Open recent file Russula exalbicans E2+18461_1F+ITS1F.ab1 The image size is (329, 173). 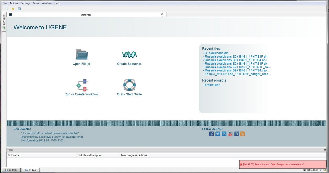[x=237, y=64]
